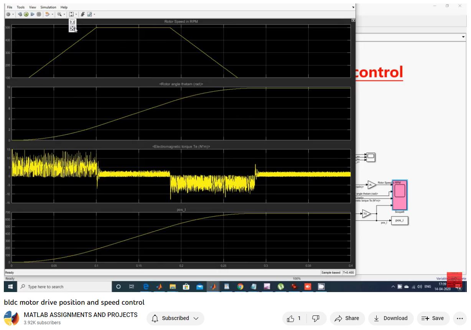471x330 pixels.
Task: Click the Triggers icon in scope toolbar
Action: click(x=82, y=14)
